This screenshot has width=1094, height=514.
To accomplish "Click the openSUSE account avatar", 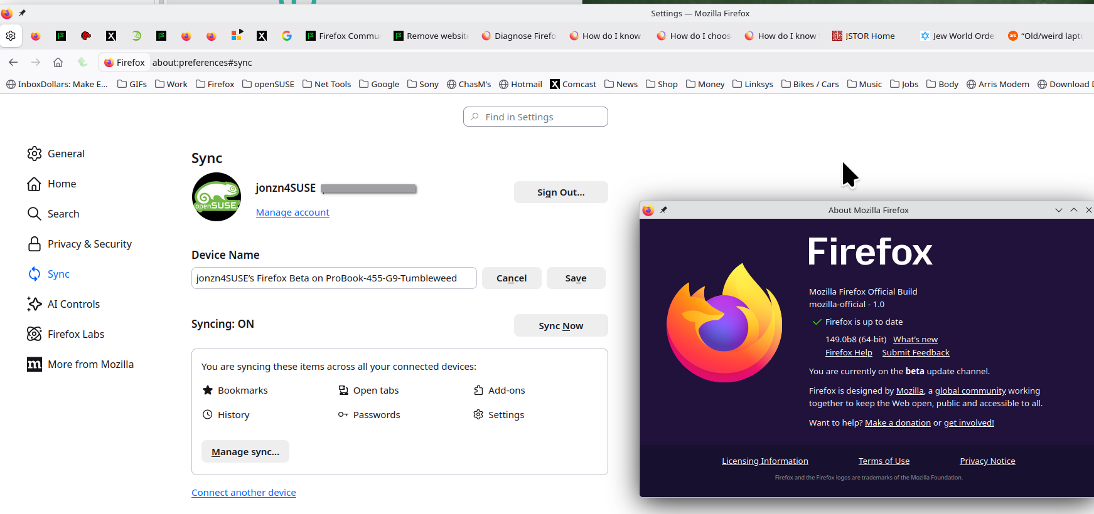I will pos(217,197).
